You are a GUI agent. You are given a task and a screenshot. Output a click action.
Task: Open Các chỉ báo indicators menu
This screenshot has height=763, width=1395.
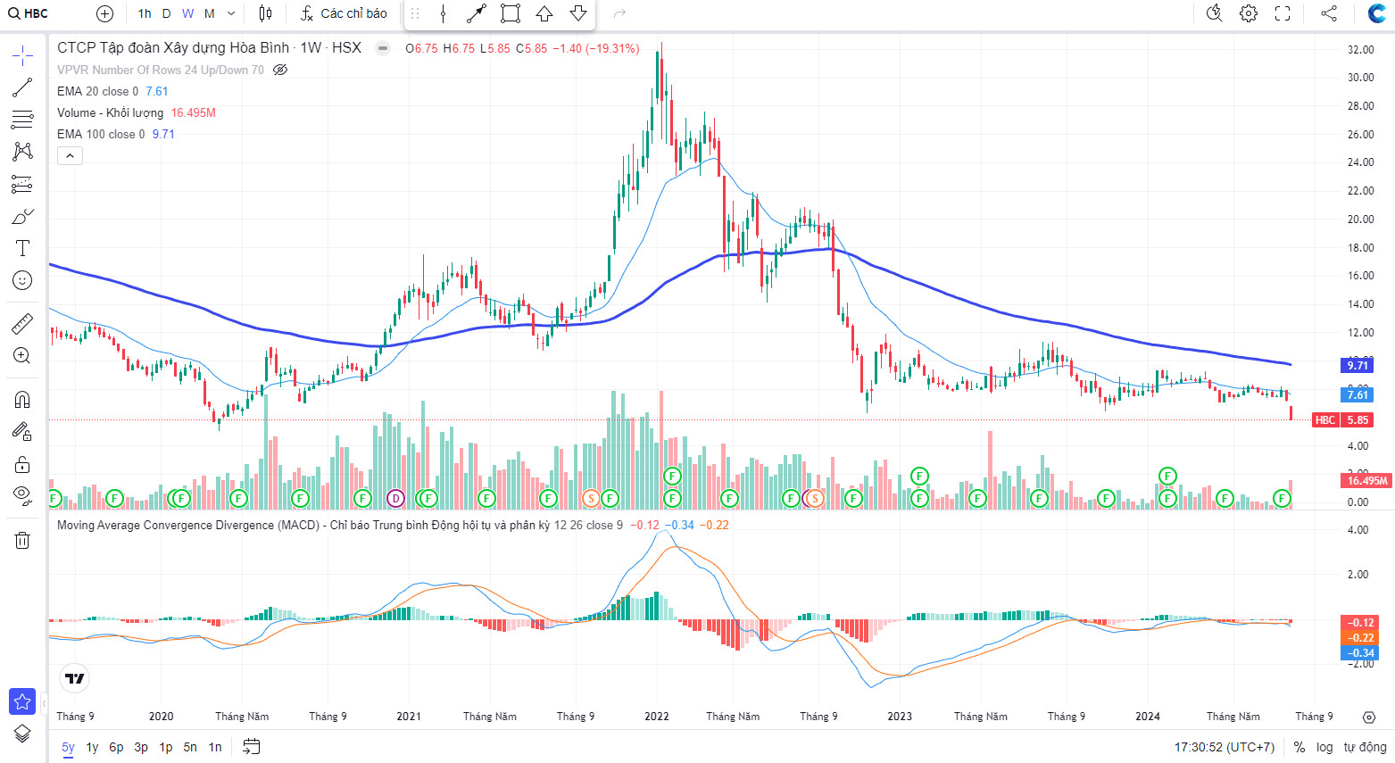click(x=344, y=13)
